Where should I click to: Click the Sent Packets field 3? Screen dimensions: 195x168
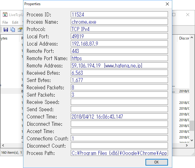pyautogui.click(x=119, y=94)
